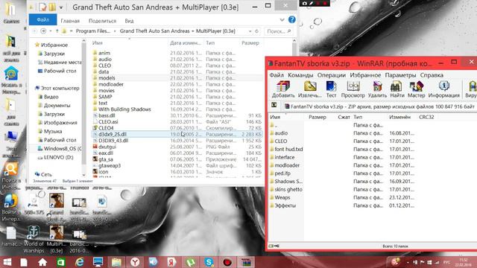Viewport: 477px width, 268px height.
Task: Switch to the Главная ribbon tab
Action: click(x=70, y=21)
